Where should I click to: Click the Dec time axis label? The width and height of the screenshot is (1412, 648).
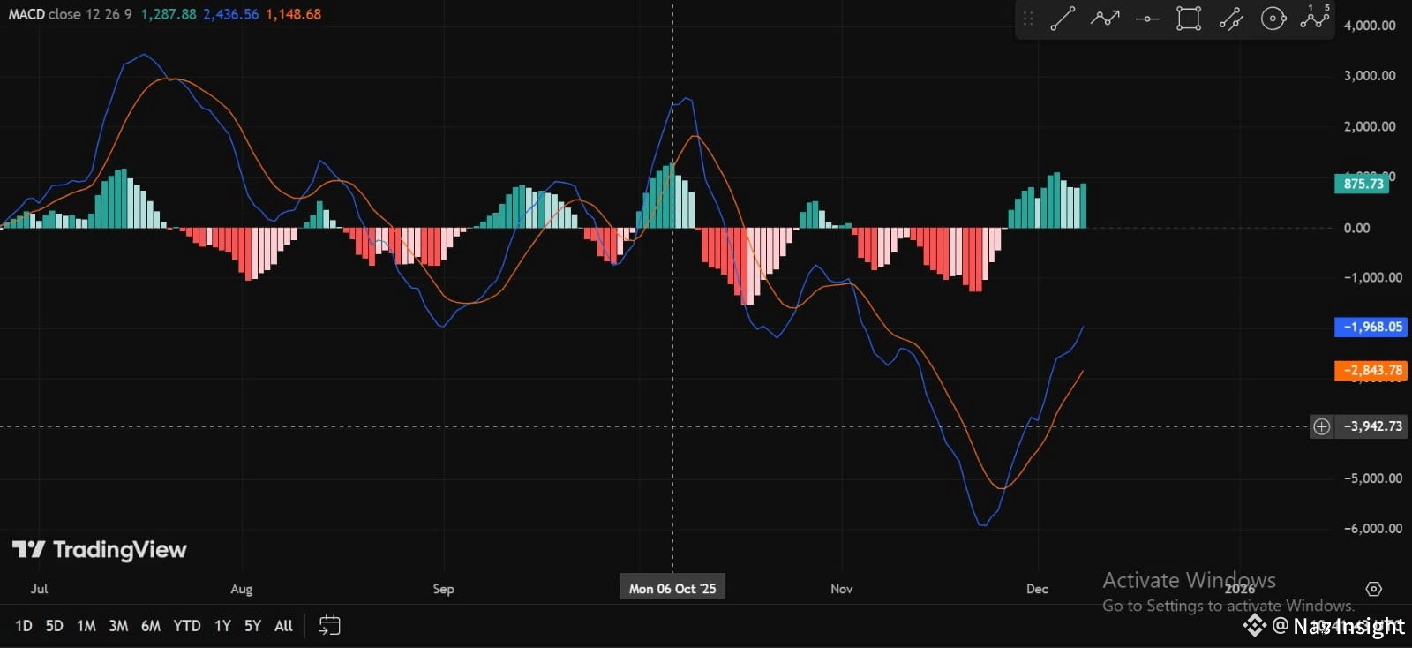(1037, 589)
